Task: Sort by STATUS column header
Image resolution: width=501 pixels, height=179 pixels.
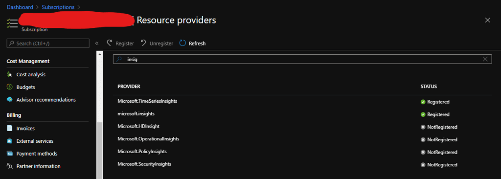Action: pos(429,87)
